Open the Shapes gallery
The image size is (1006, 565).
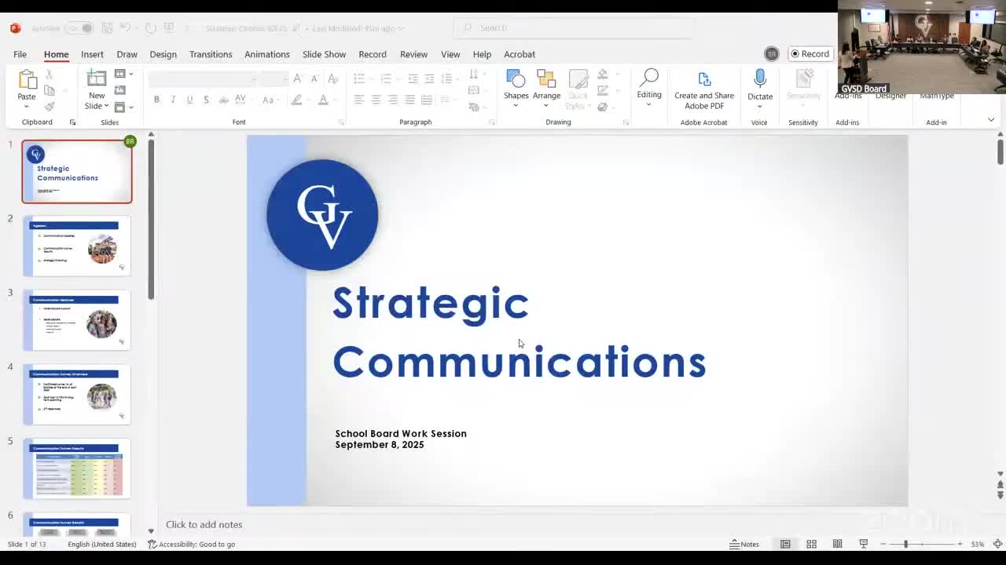(516, 86)
